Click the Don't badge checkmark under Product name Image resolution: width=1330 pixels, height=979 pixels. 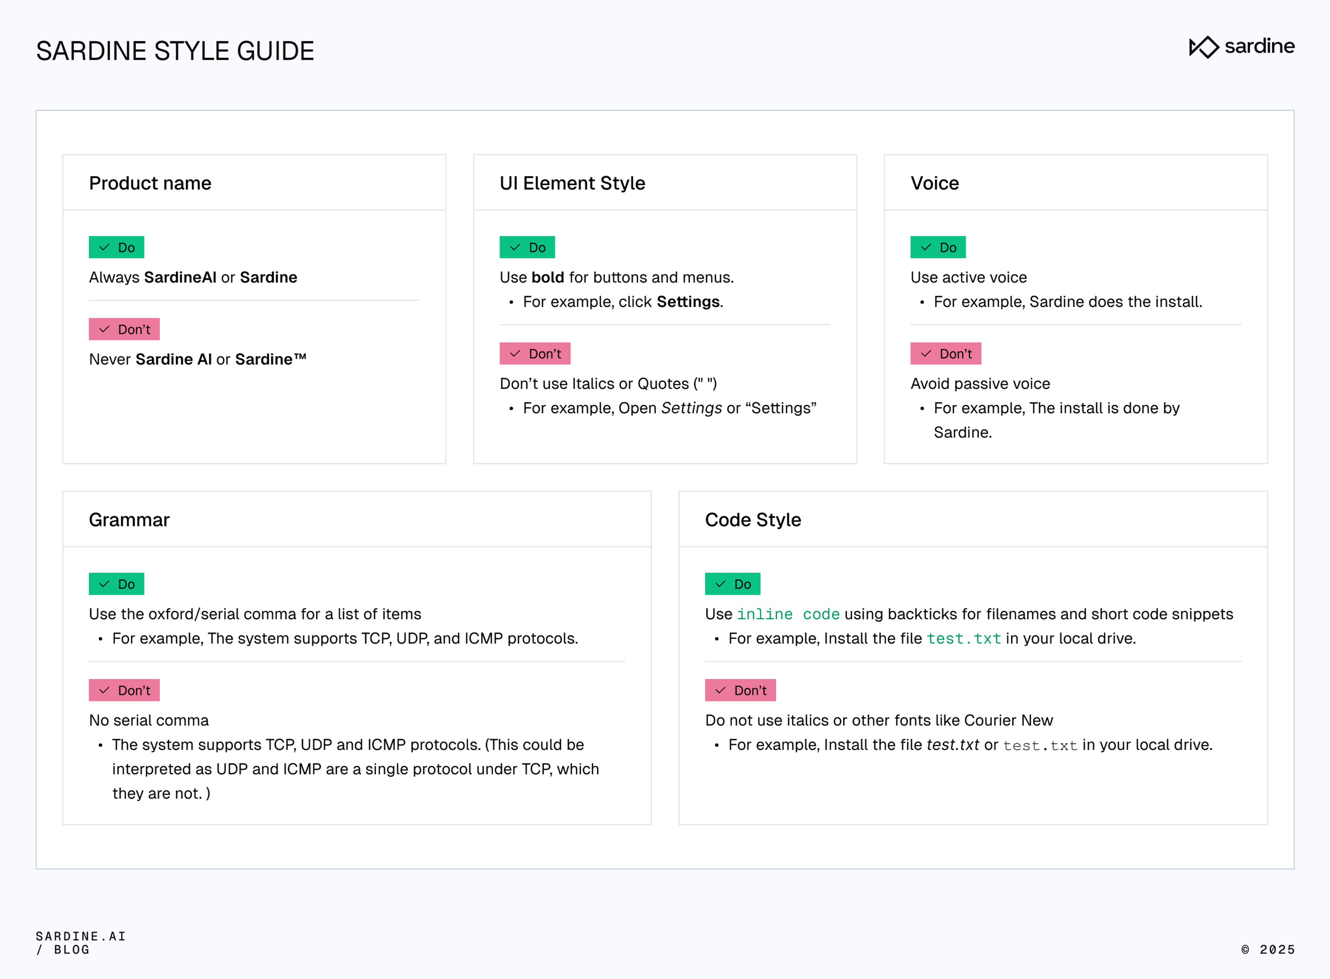104,329
